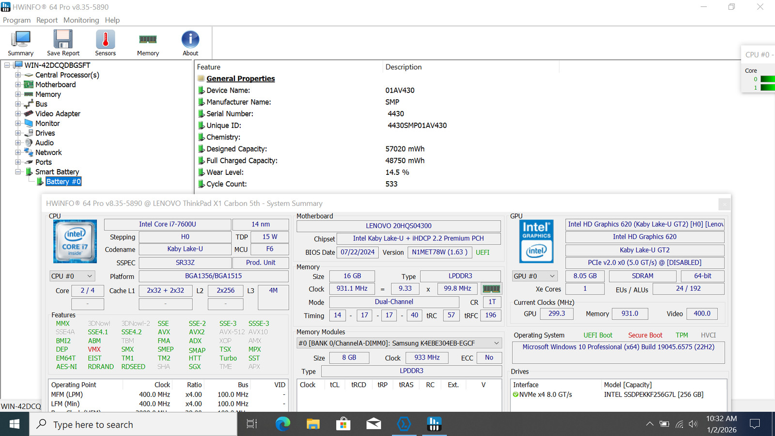Collapse the WIN-42DCQDBGSFT root node
This screenshot has height=436, width=775.
[7, 65]
